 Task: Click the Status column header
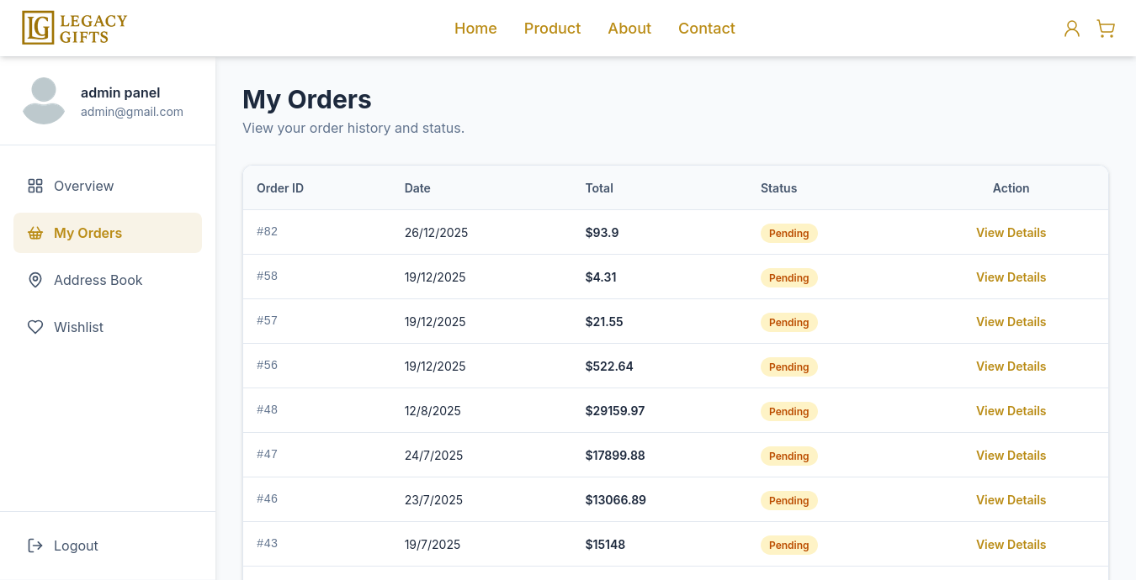point(778,188)
